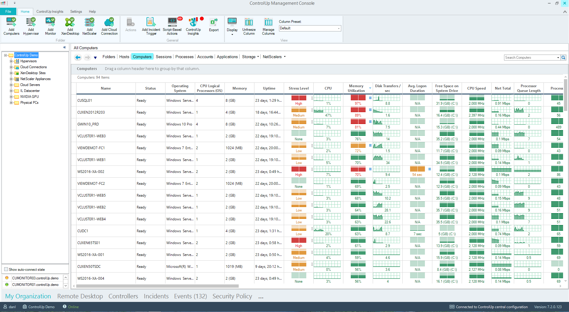Click CUMONITOR03 status indicator icon
Screen dimensions: 569x312
pos(7,278)
